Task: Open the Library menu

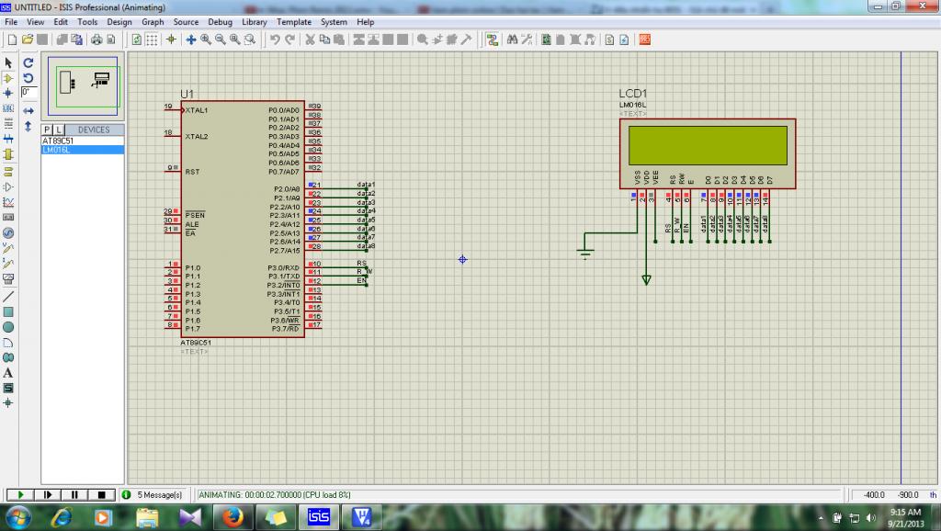Action: pos(255,21)
